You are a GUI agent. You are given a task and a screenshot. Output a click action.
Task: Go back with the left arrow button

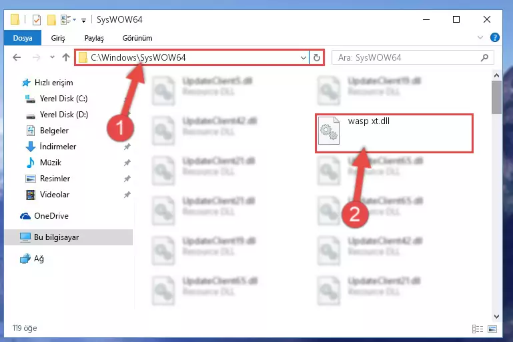click(x=17, y=57)
